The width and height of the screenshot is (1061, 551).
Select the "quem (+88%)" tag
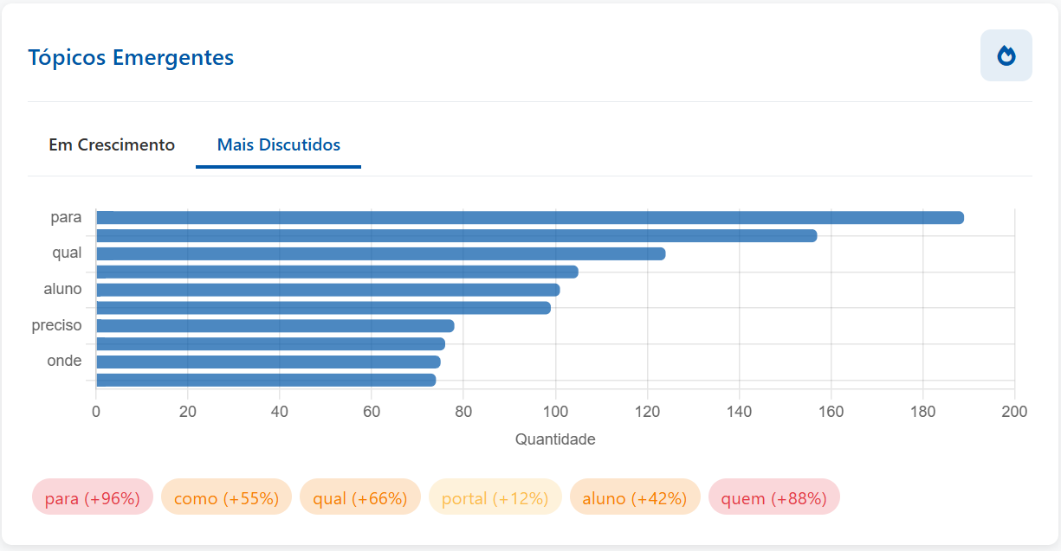(773, 498)
